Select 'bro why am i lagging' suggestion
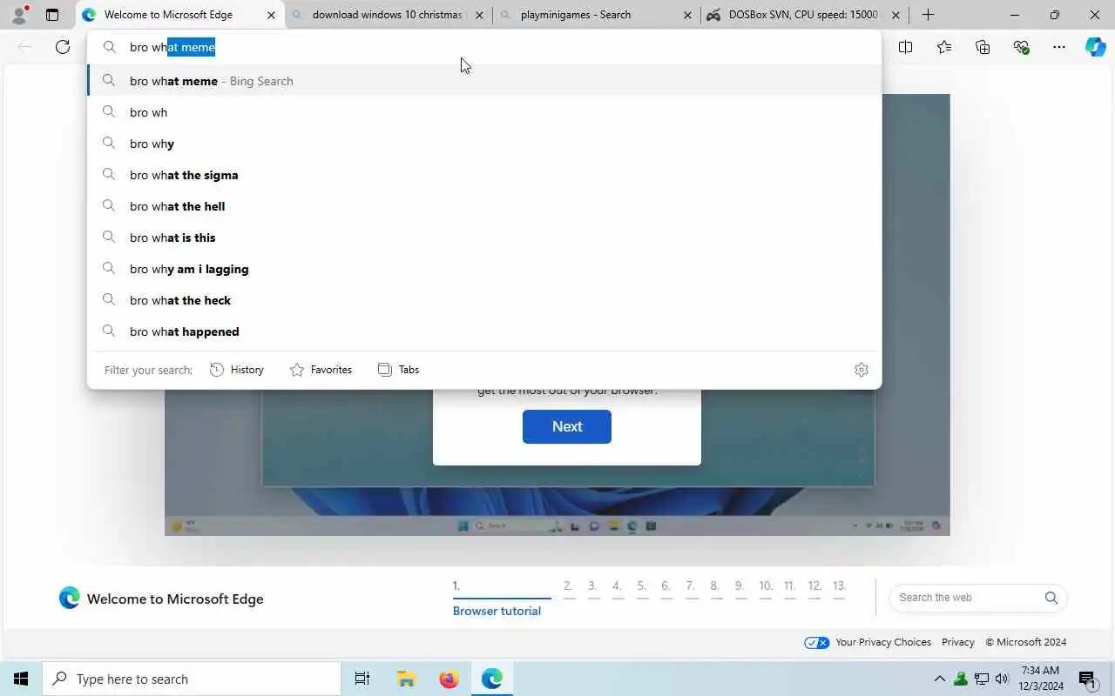Image resolution: width=1115 pixels, height=696 pixels. 484,269
